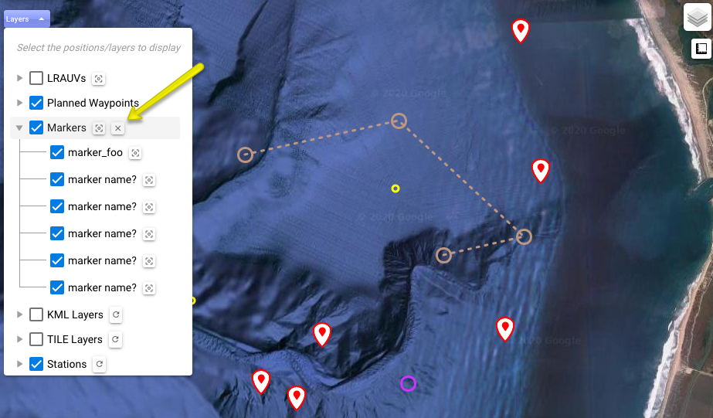The height and width of the screenshot is (418, 713).
Task: Zoom to marker_foo using its target icon
Action: [135, 153]
